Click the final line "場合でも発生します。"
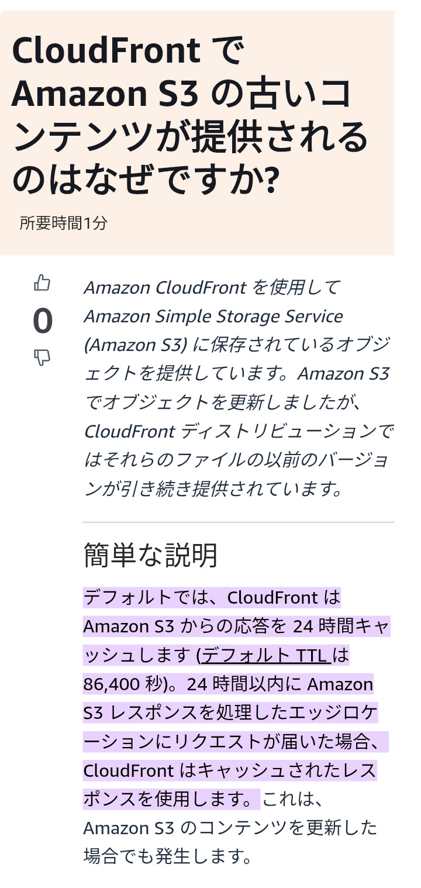 click(x=168, y=856)
